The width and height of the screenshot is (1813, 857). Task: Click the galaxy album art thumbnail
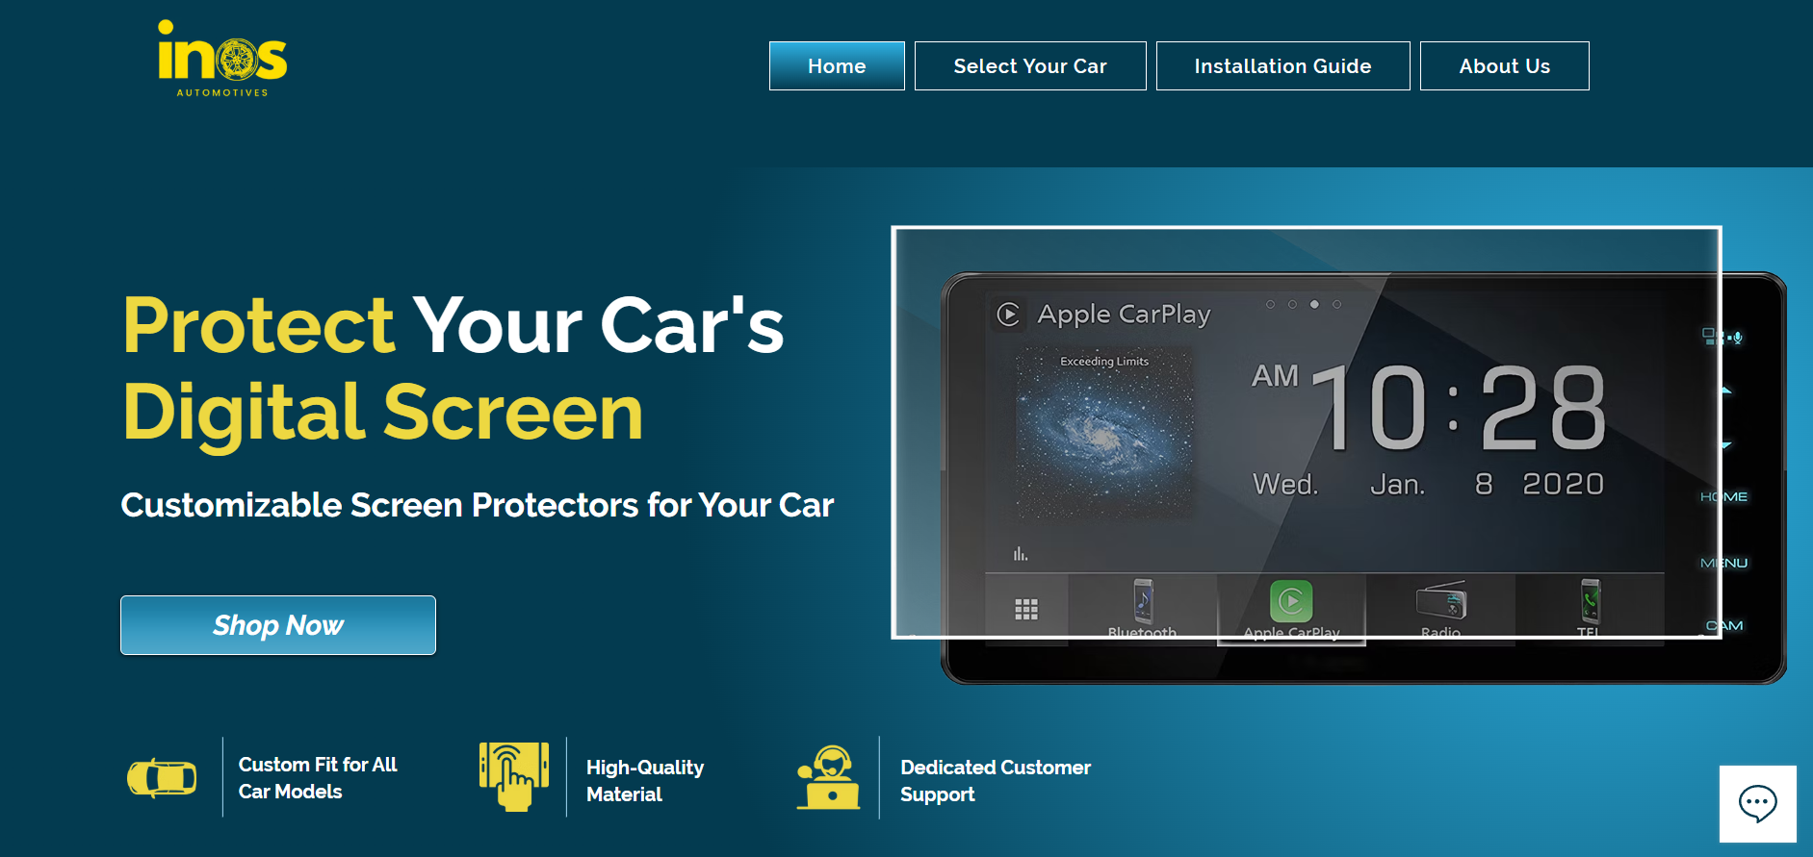click(1104, 433)
